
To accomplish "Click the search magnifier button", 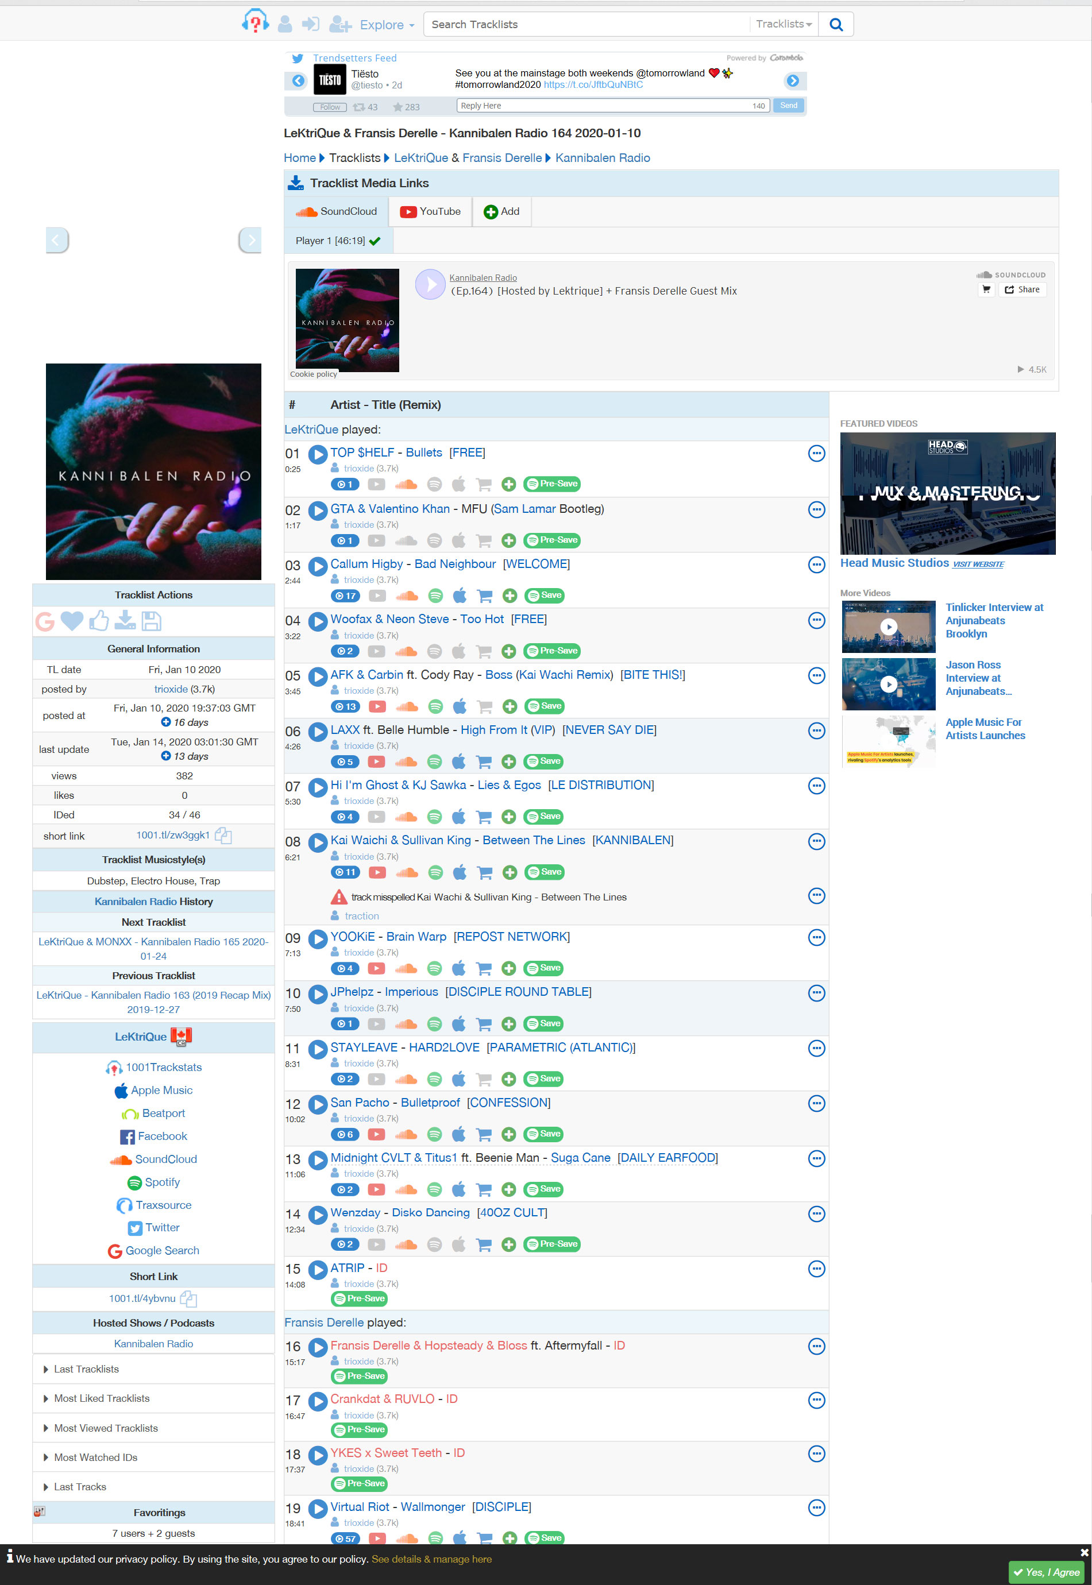I will pyautogui.click(x=835, y=25).
